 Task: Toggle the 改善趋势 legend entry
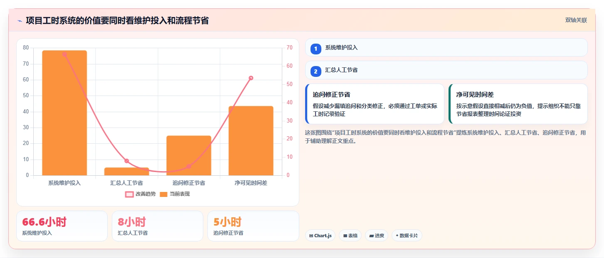tap(141, 194)
